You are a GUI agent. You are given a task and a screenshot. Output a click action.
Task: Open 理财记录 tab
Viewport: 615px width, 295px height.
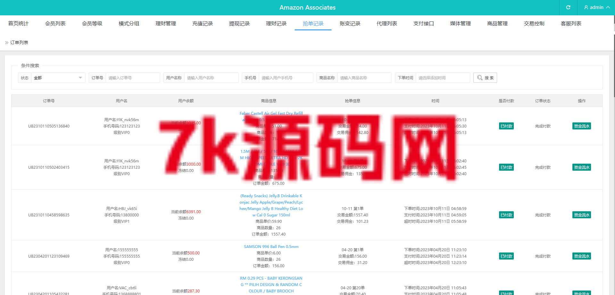click(276, 23)
